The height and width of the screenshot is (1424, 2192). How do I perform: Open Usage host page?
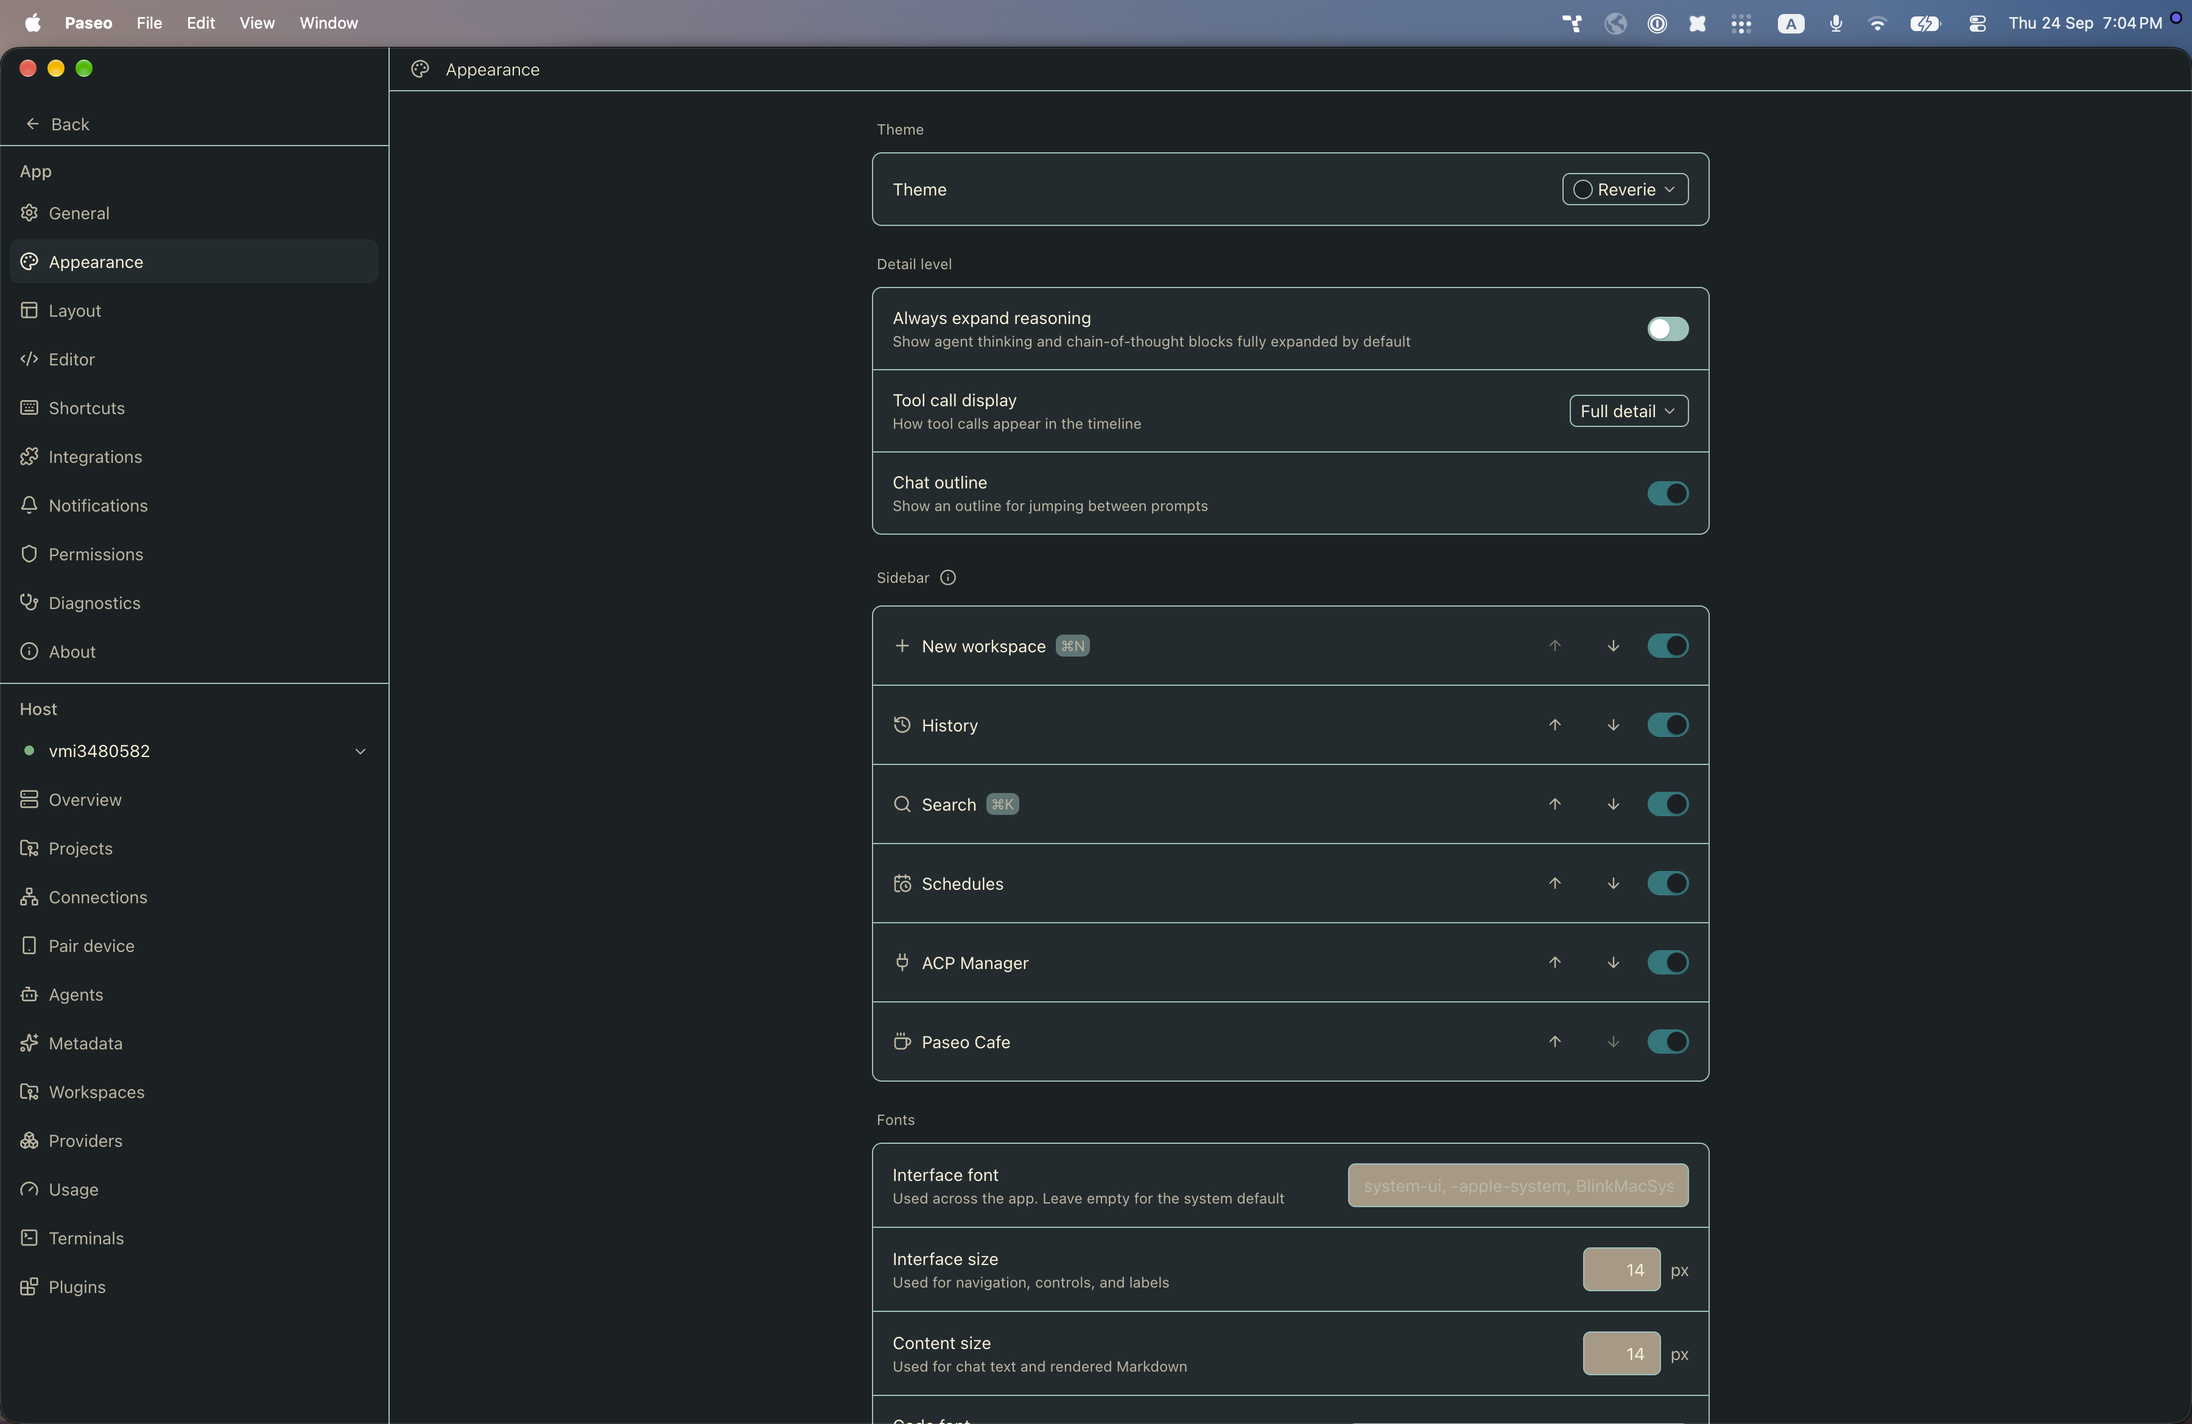pyautogui.click(x=194, y=1189)
